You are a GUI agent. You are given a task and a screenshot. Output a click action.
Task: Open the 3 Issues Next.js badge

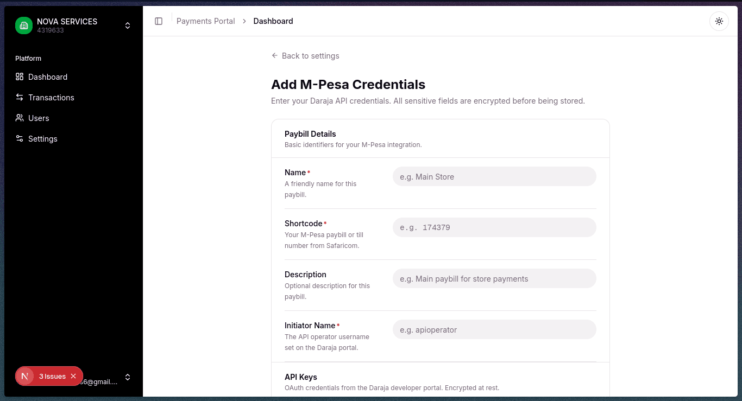pyautogui.click(x=52, y=376)
